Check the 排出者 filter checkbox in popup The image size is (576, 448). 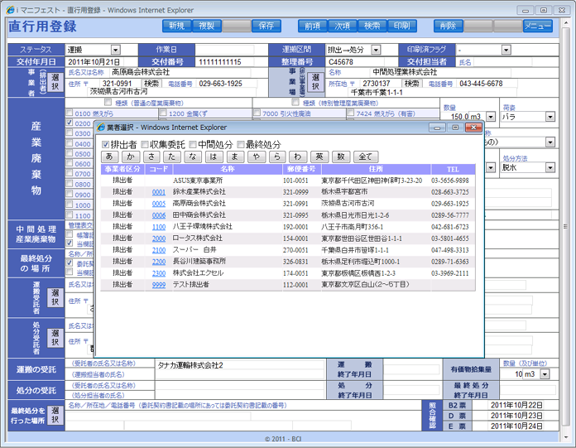[x=106, y=144]
